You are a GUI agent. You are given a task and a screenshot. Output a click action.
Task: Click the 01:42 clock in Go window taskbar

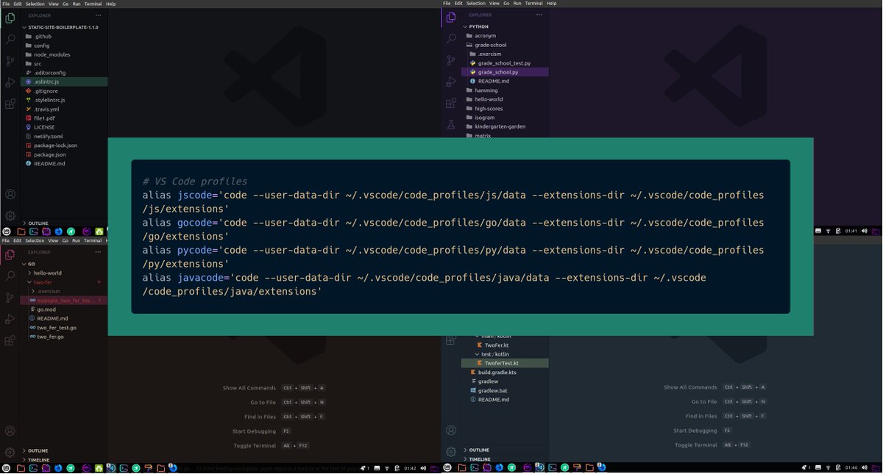pos(410,468)
